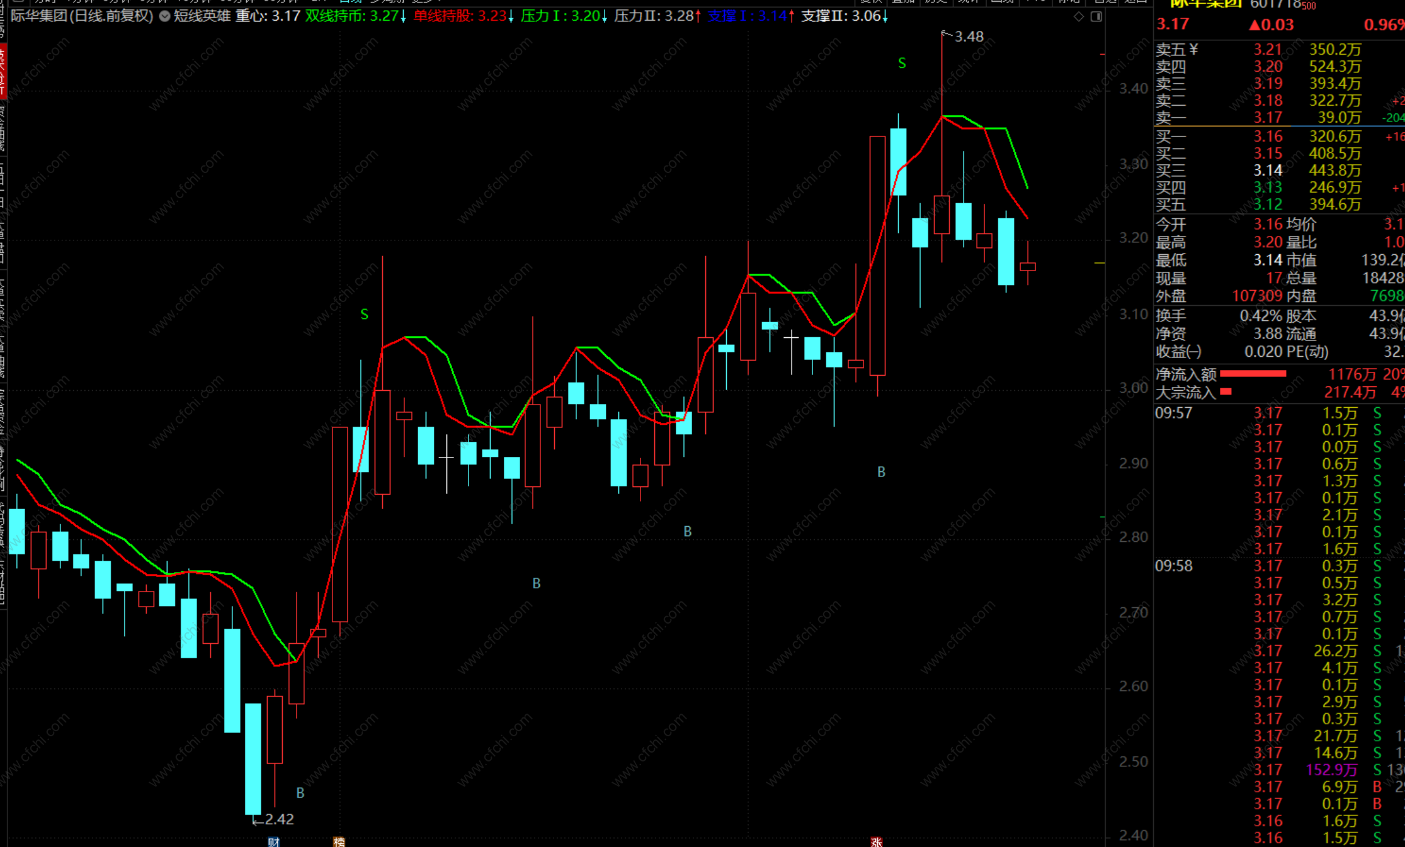Screen dimensions: 1405x847
Task: Click the red 涨 marker icon at chart bottom
Action: click(x=876, y=842)
